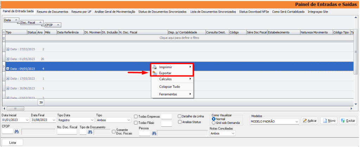
Task: Click the filter row 'Clique aqui para definir o filtro'
Action: [x=179, y=38]
